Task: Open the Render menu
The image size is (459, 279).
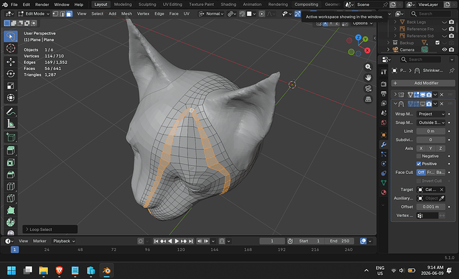Action: (42, 5)
